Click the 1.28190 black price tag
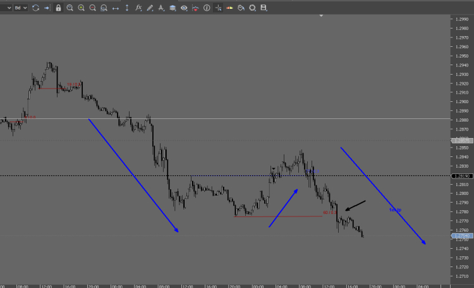This screenshot has height=288, width=474. [x=462, y=176]
